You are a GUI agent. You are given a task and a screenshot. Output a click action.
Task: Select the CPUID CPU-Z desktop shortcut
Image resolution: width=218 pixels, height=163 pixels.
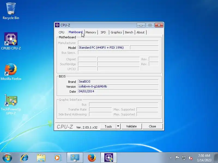(11, 41)
